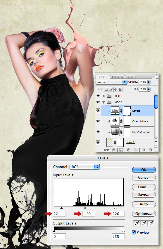Click the output level field 0
This screenshot has width=163, height=249.
(59, 236)
